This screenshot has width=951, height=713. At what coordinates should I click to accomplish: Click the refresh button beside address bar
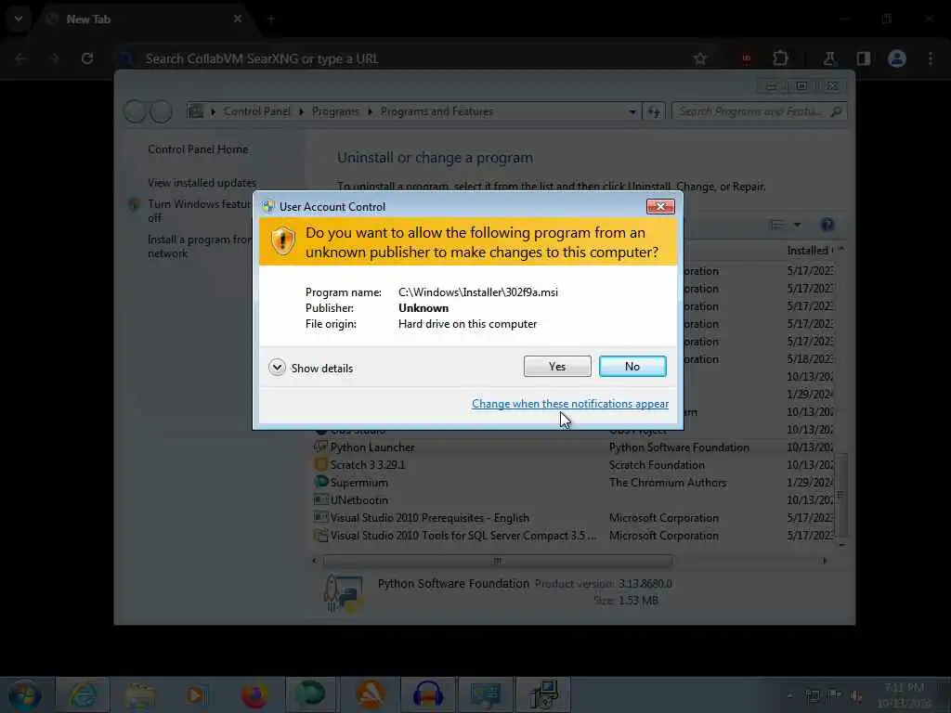[654, 112]
